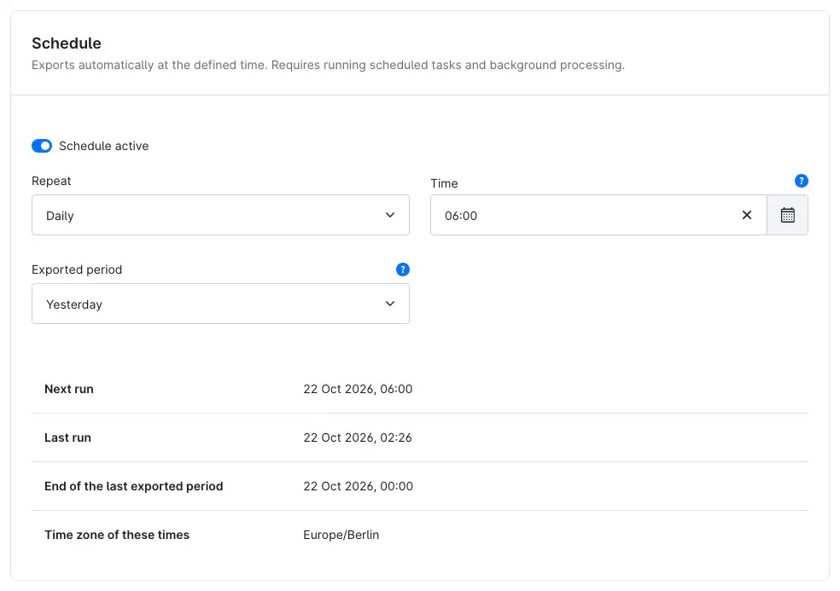Click Time zone of these times label
The image size is (840, 591).
point(117,536)
